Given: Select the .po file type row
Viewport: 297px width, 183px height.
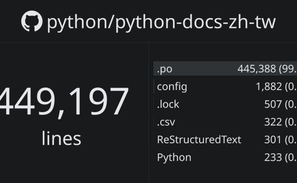Looking at the screenshot, I should tap(225, 69).
